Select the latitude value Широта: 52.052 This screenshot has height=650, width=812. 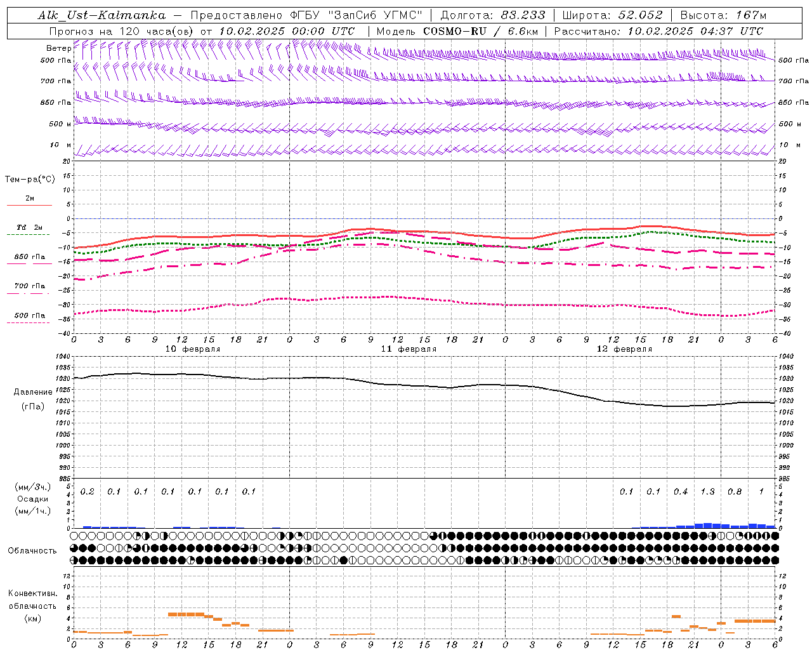[613, 15]
